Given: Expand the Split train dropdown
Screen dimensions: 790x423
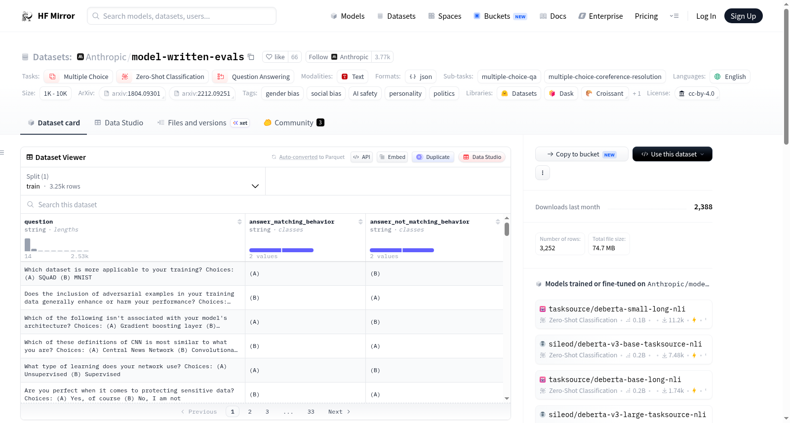Looking at the screenshot, I should pyautogui.click(x=143, y=181).
